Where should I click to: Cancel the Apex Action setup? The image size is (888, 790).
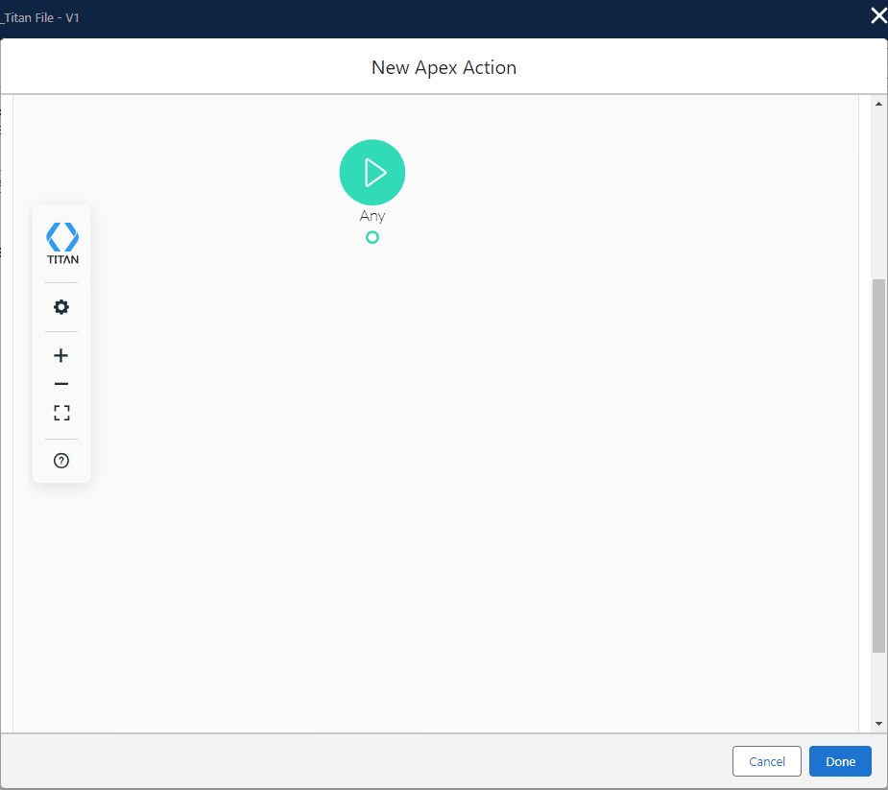(x=766, y=760)
